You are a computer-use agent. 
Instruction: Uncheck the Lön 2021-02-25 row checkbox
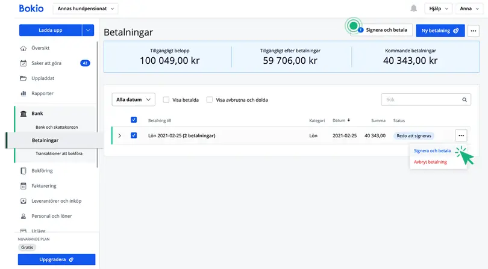click(x=134, y=135)
